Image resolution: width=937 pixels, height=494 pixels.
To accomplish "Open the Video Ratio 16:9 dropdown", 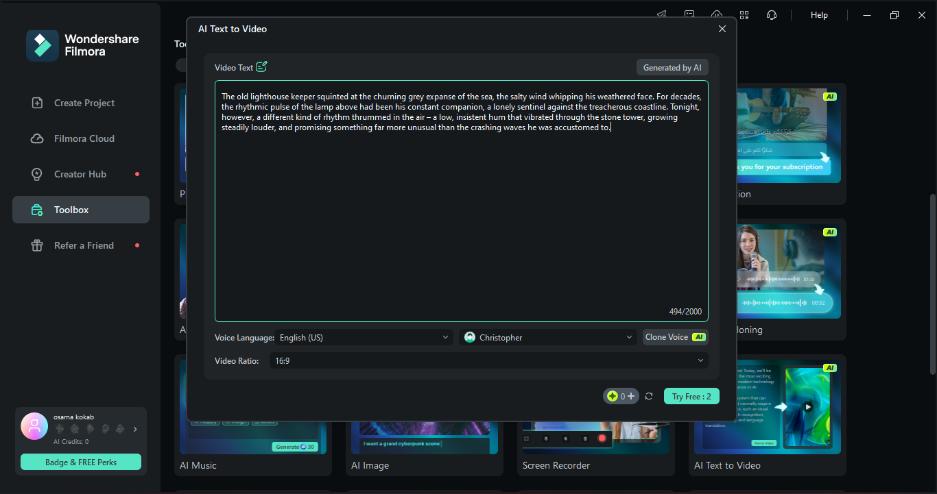I will 489,360.
